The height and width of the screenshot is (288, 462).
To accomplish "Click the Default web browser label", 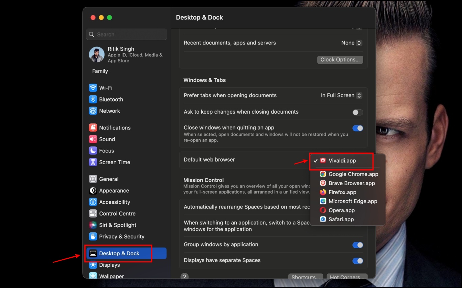I will pos(209,160).
